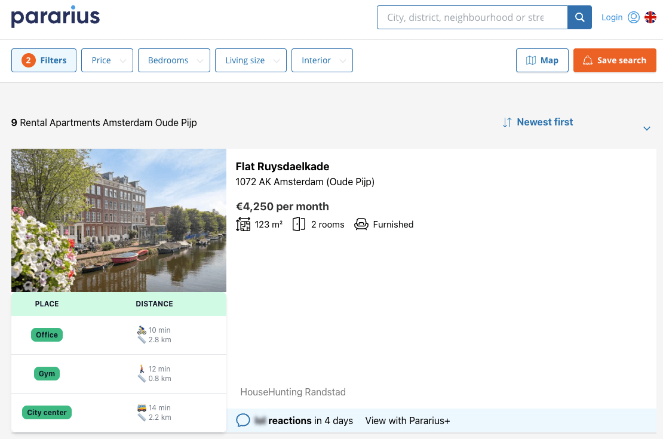Open the Newest first sort dropdown
This screenshot has height=439, width=663.
577,122
